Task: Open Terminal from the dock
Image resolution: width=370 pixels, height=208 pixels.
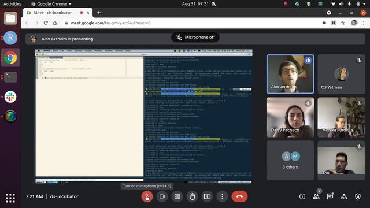Action: pyautogui.click(x=10, y=77)
